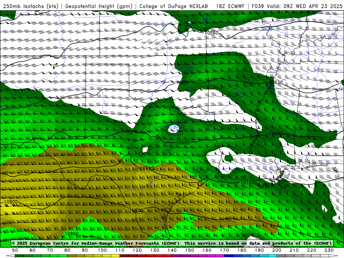Click the 140 kts color scale label
The height and width of the screenshot is (258, 344).
(172, 250)
